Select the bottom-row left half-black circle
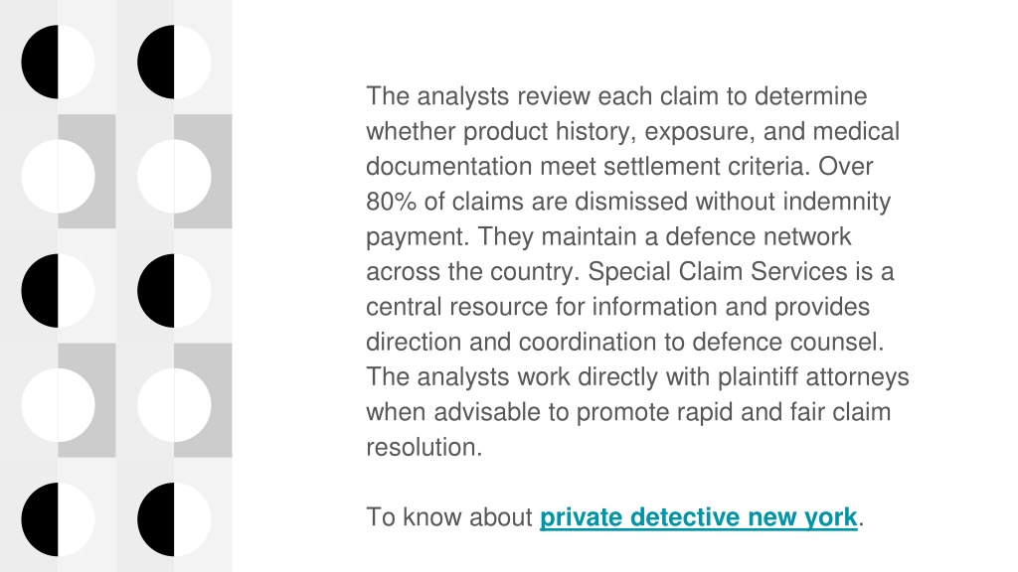 coord(58,519)
